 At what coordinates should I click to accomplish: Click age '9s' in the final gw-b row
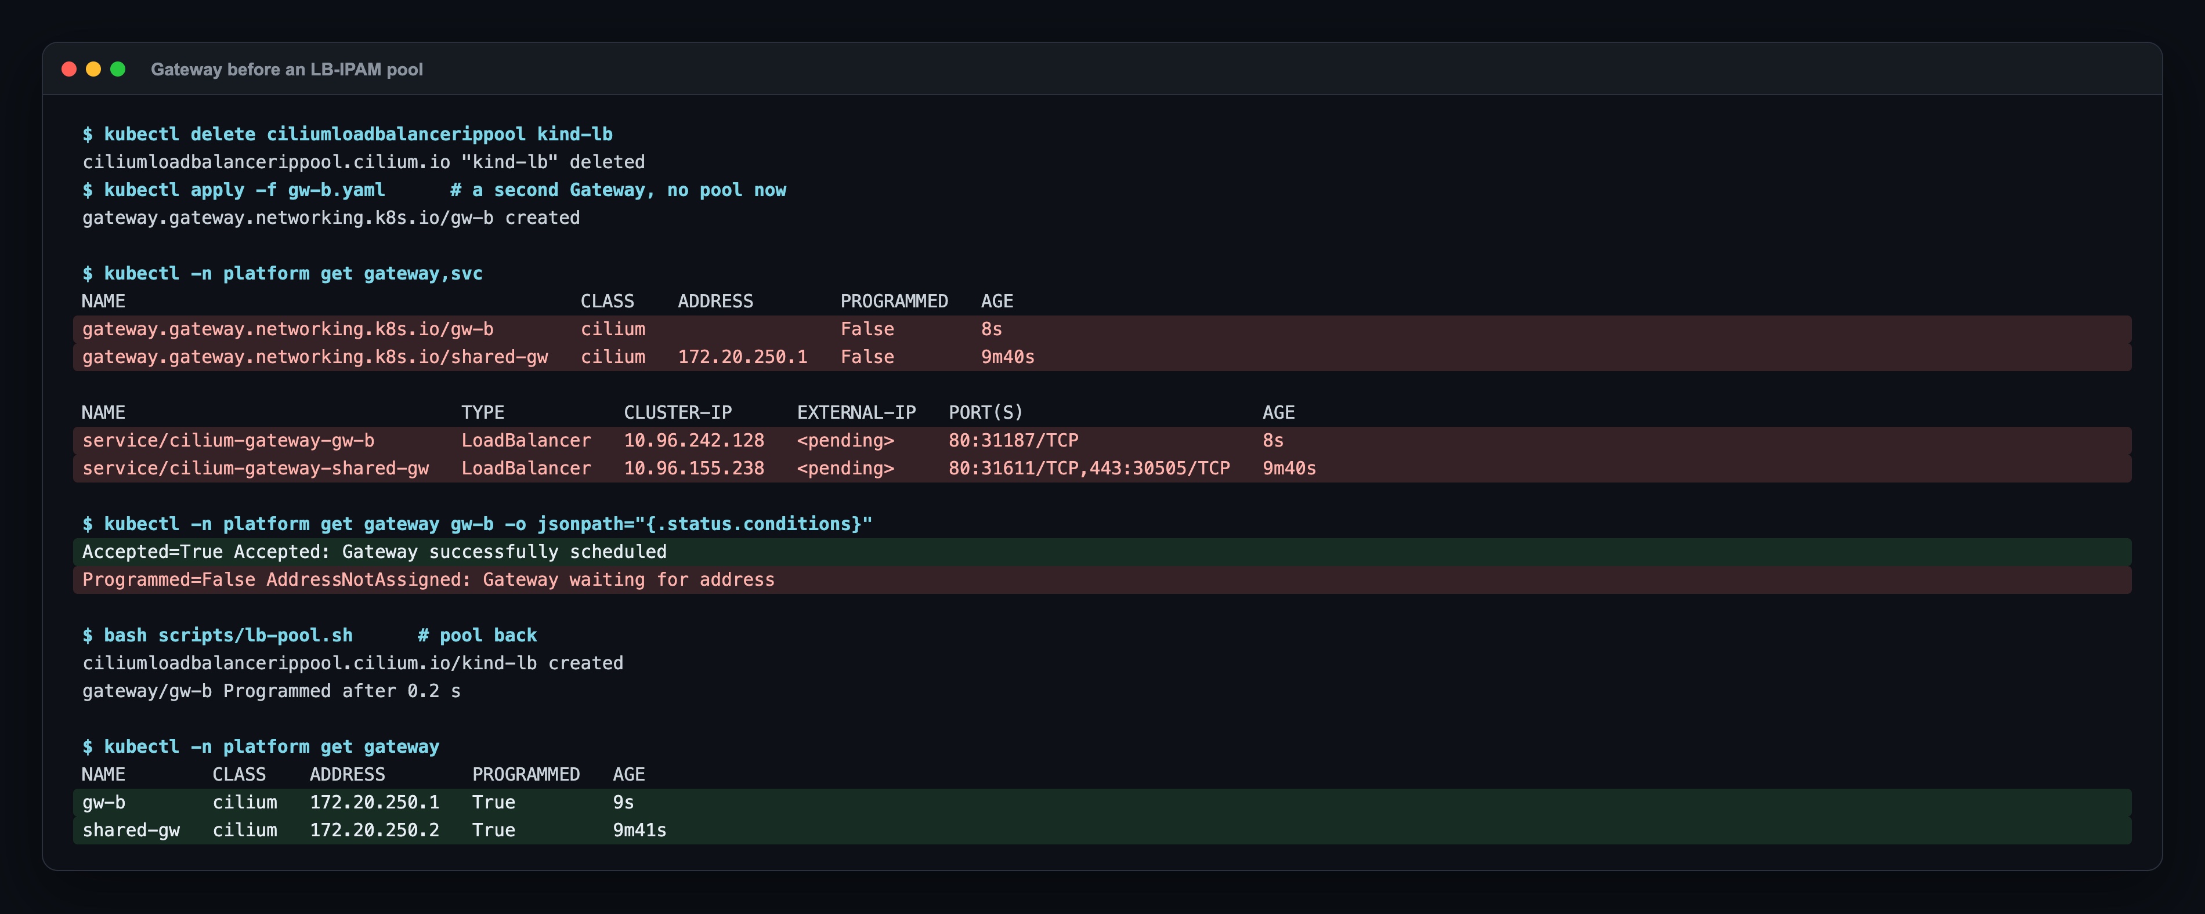623,803
